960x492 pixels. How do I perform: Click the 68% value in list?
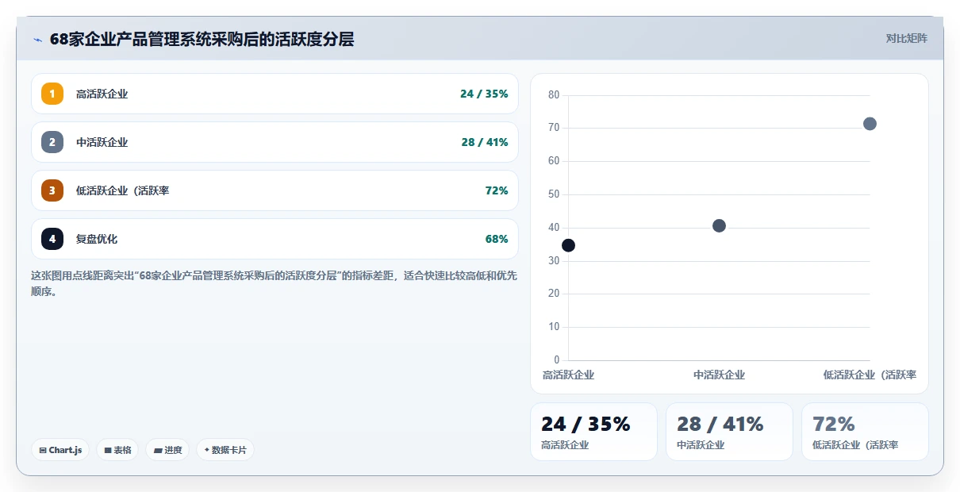pyautogui.click(x=497, y=239)
